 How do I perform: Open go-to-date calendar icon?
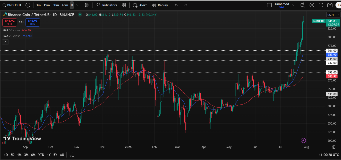pos(72,155)
